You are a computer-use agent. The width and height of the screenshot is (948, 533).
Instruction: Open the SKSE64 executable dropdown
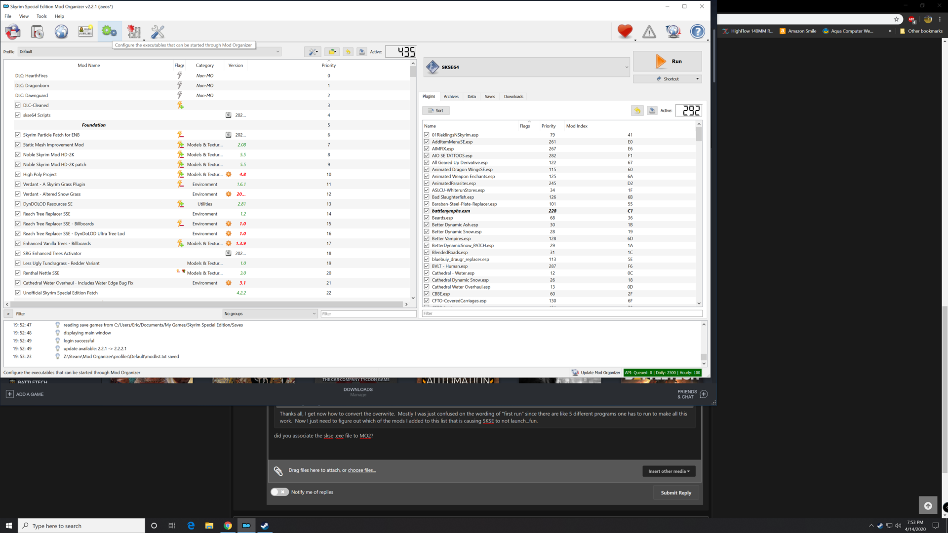[x=527, y=67]
